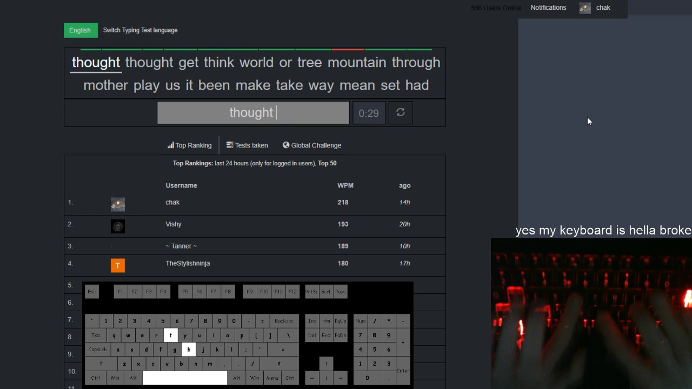This screenshot has height=389, width=692.
Task: Click the Tab key on keyboard overlay
Action: point(96,336)
